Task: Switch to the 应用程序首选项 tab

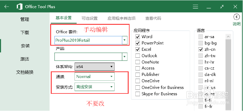Action: 122,18
